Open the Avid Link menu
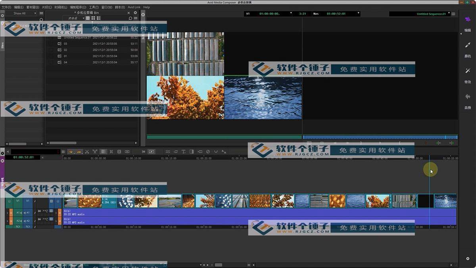 coord(134,7)
